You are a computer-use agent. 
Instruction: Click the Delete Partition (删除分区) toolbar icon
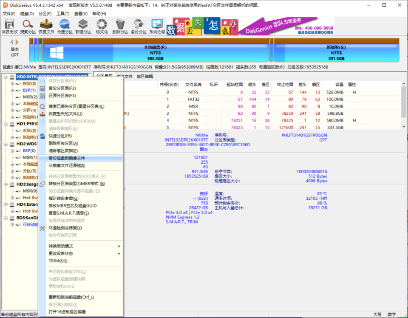pos(120,26)
